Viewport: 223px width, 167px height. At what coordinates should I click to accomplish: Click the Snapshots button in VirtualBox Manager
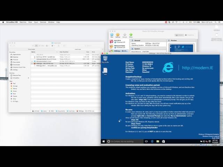click(190, 35)
